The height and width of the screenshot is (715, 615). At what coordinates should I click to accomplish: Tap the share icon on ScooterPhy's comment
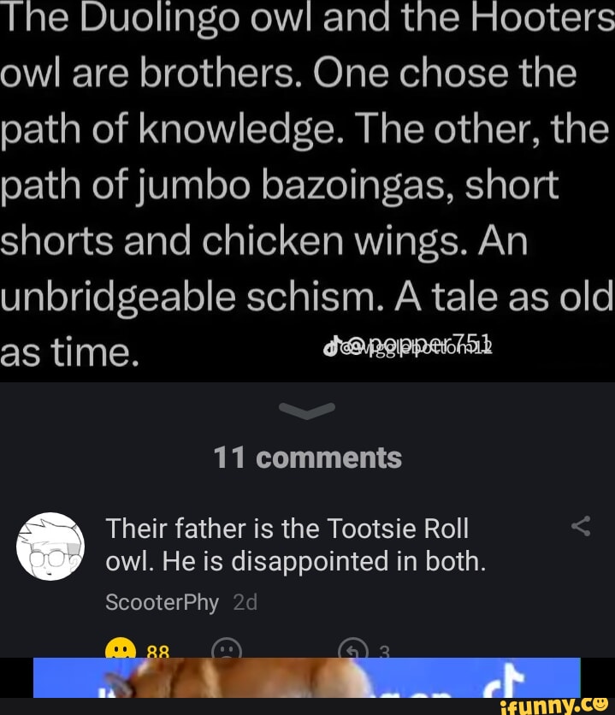coord(581,526)
